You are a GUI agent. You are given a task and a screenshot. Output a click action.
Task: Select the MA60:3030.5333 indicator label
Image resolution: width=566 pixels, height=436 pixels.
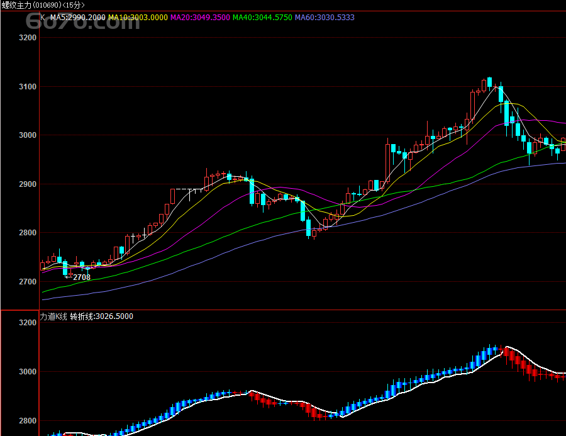pos(325,18)
